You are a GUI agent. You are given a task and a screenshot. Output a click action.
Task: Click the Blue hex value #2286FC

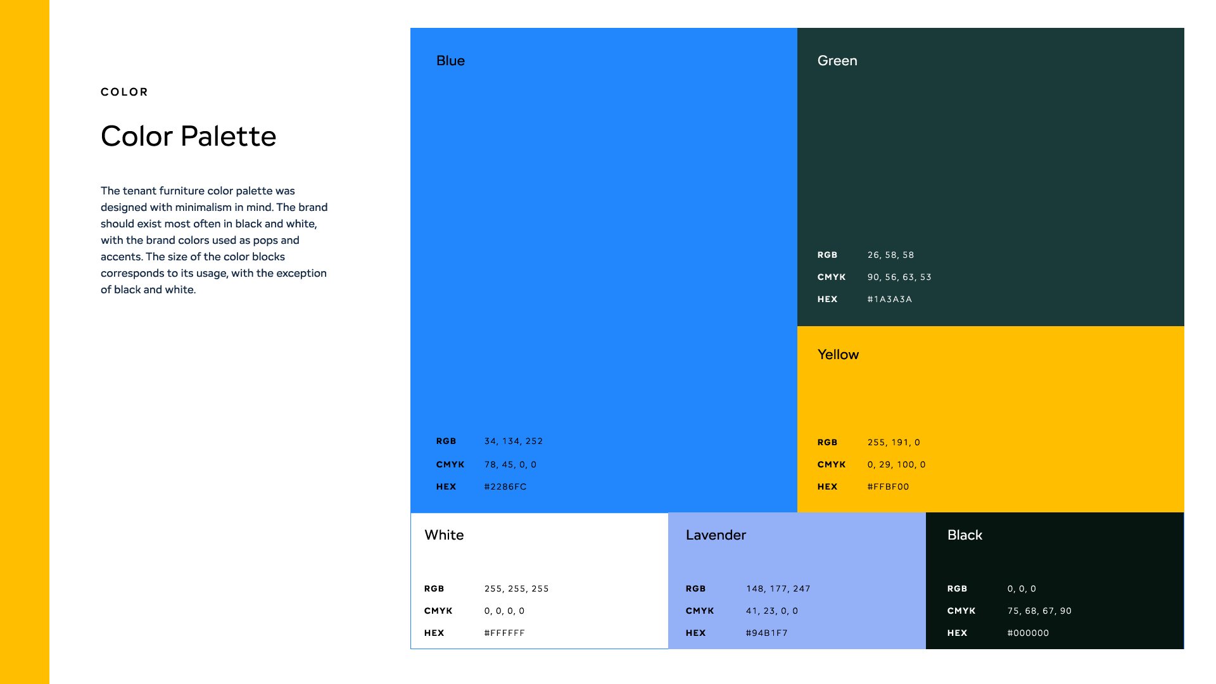click(x=505, y=487)
